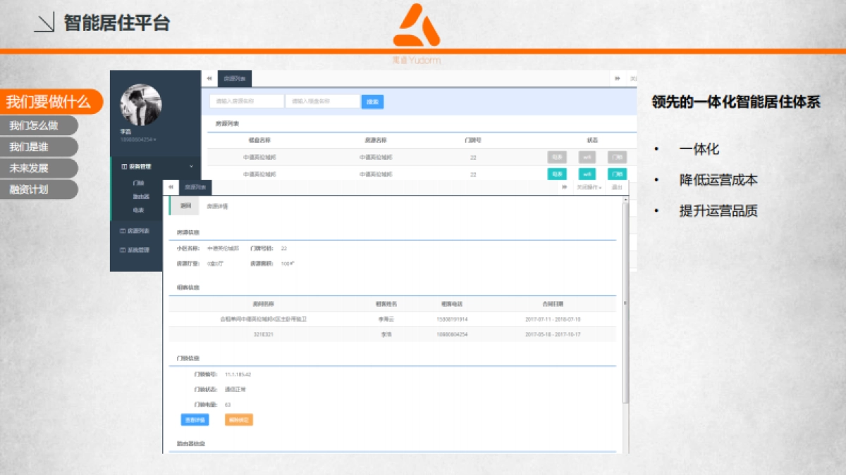Click the gray 电表 status badge
The image size is (846, 475).
coord(557,157)
